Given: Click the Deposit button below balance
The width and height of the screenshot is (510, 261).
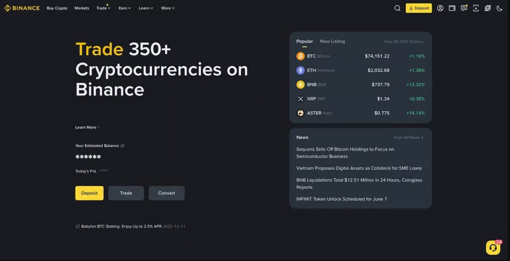Looking at the screenshot, I should coord(90,193).
